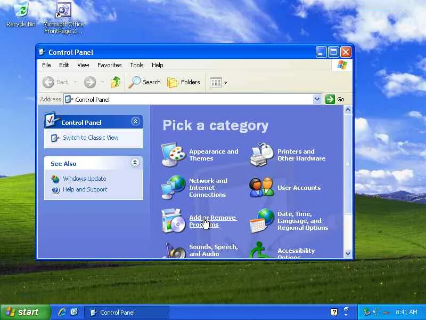426x320 pixels.
Task: Click the Control Panel taskbar button
Action: (126, 313)
